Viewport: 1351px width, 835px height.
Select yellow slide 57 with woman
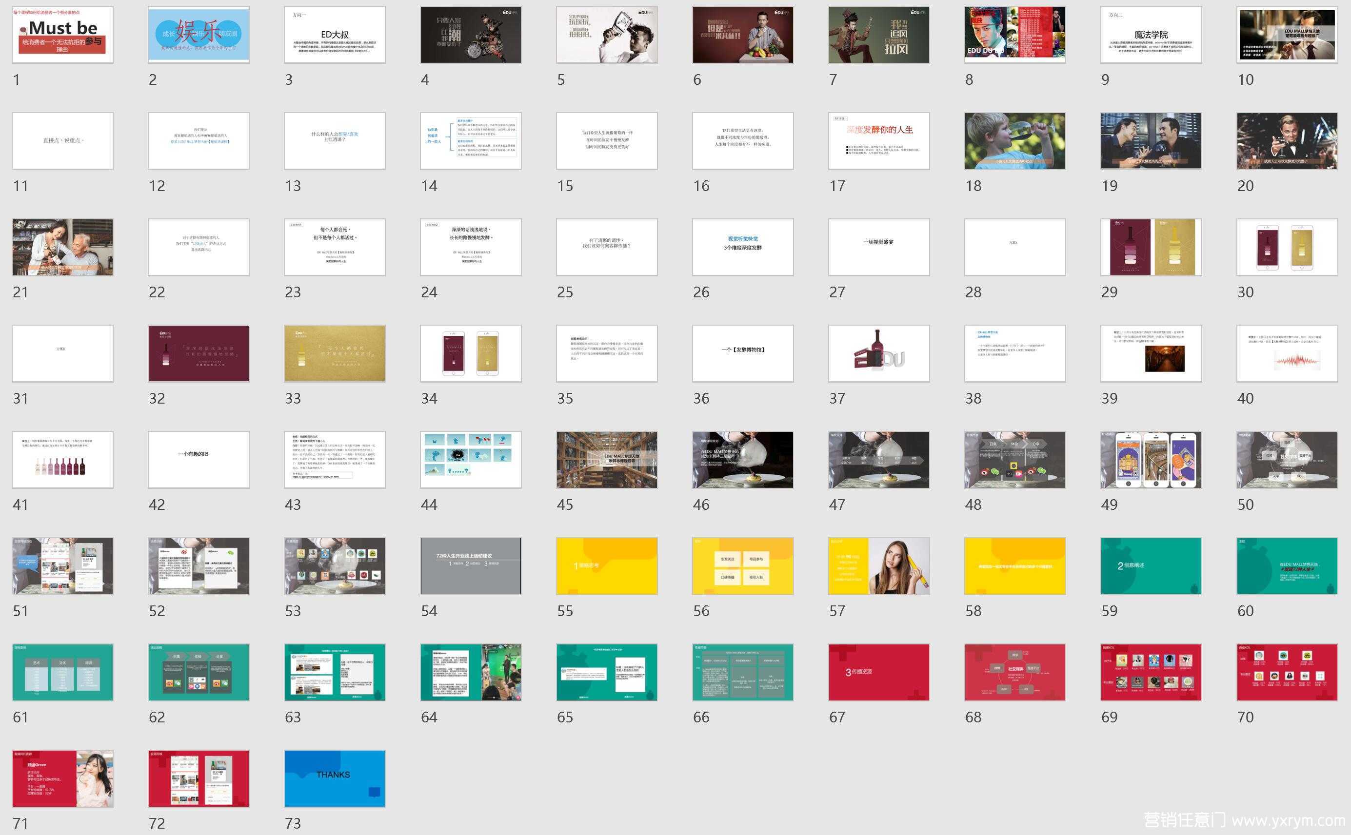(x=878, y=566)
